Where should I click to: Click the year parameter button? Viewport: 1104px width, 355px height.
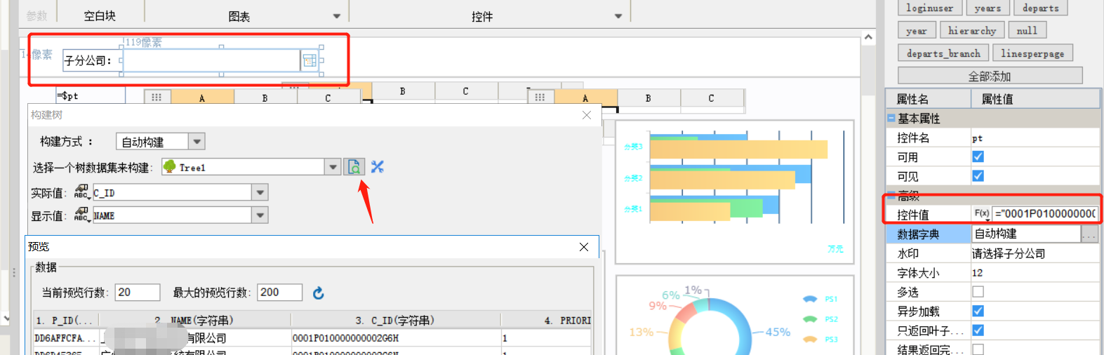(916, 30)
